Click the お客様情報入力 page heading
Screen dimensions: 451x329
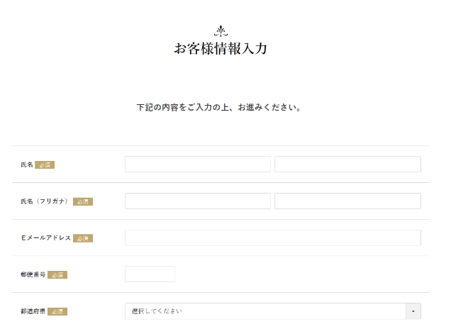click(x=221, y=50)
